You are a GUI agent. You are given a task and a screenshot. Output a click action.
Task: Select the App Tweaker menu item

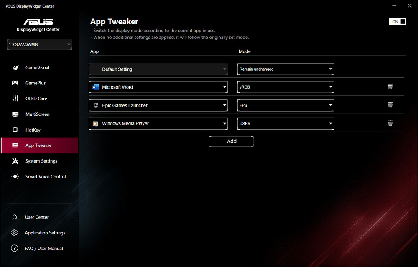(x=38, y=145)
